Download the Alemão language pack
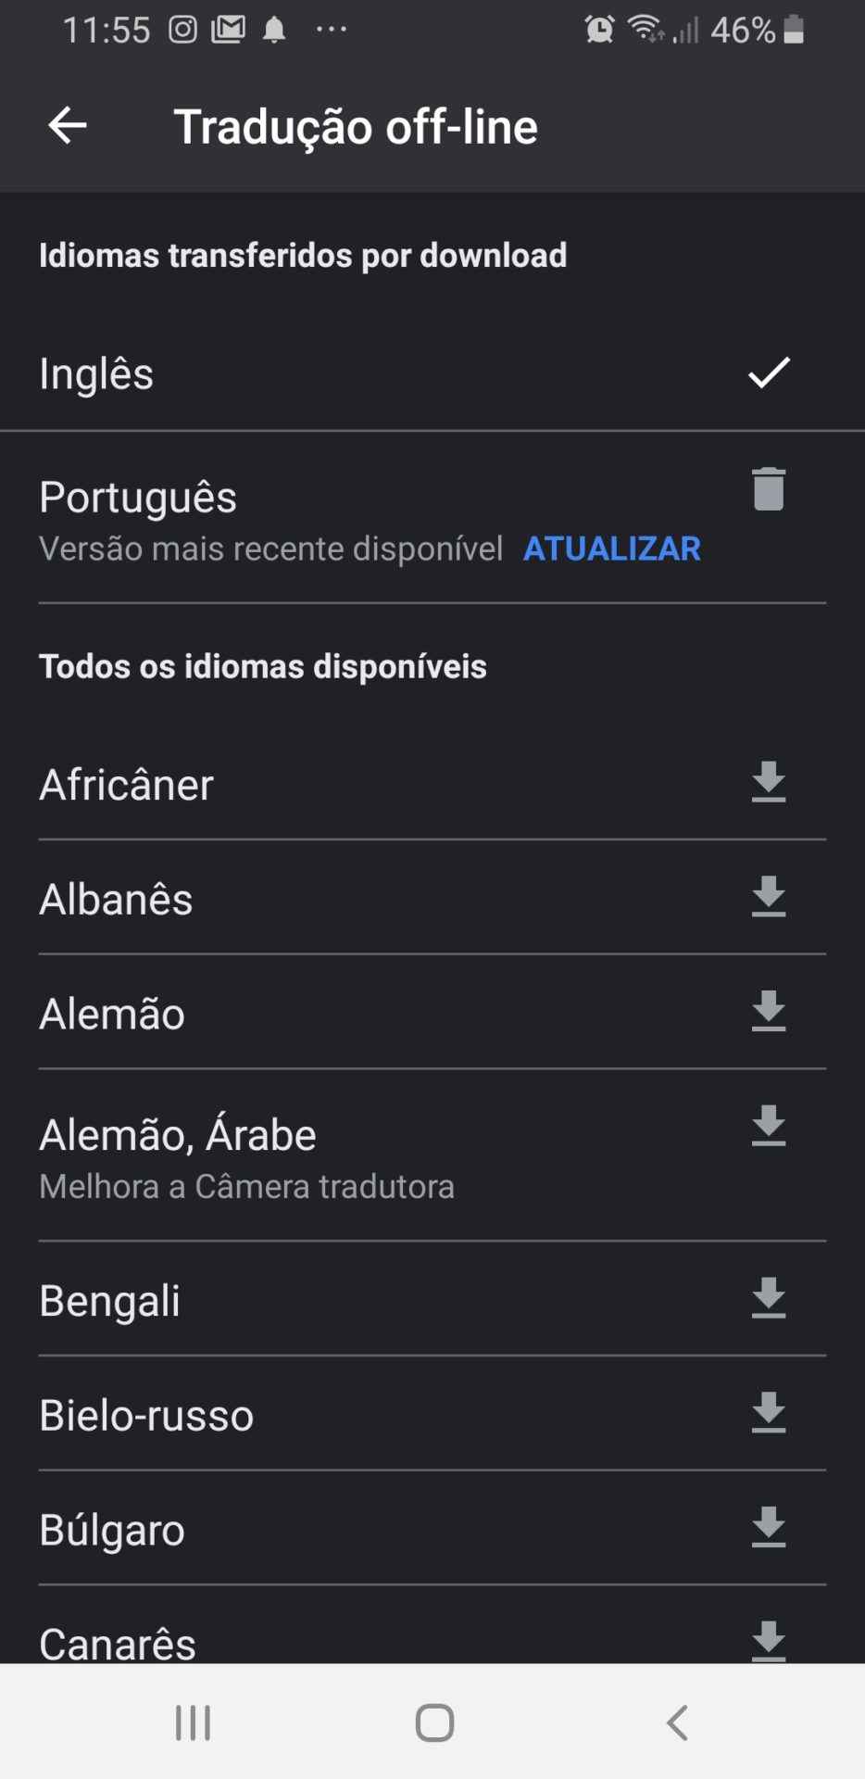Image resolution: width=865 pixels, height=1779 pixels. (x=768, y=1012)
